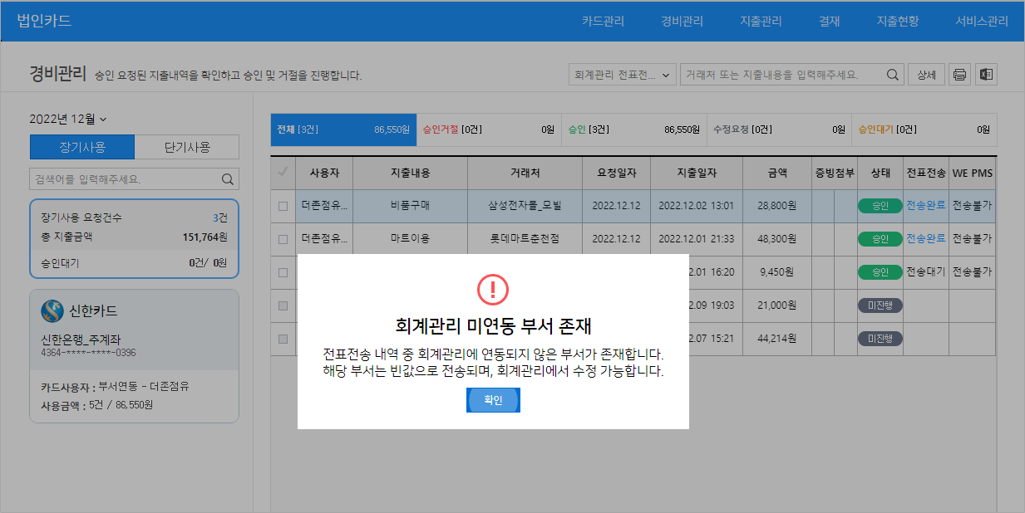The image size is (1025, 513).
Task: Click the print icon in the toolbar
Action: [960, 75]
